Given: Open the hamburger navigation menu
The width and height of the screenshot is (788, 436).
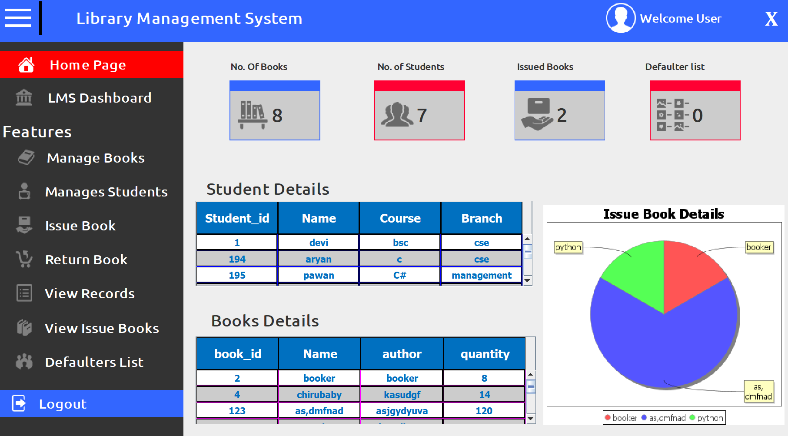Looking at the screenshot, I should point(18,18).
